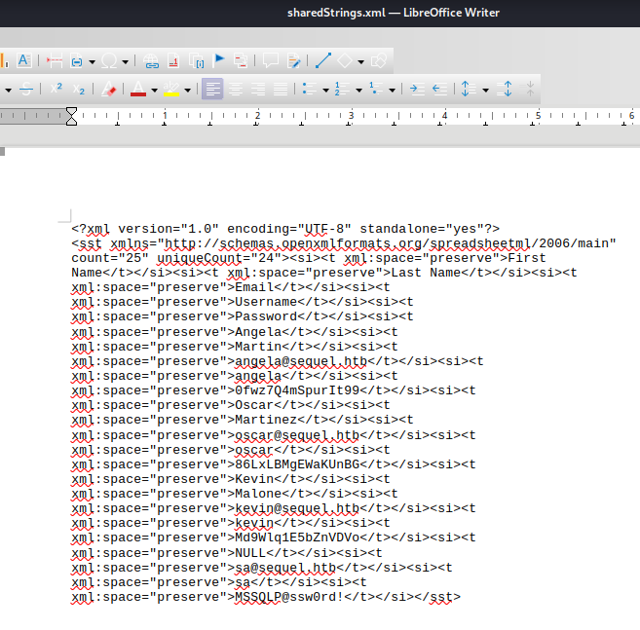The width and height of the screenshot is (640, 630).
Task: Insert a comment
Action: pyautogui.click(x=271, y=60)
